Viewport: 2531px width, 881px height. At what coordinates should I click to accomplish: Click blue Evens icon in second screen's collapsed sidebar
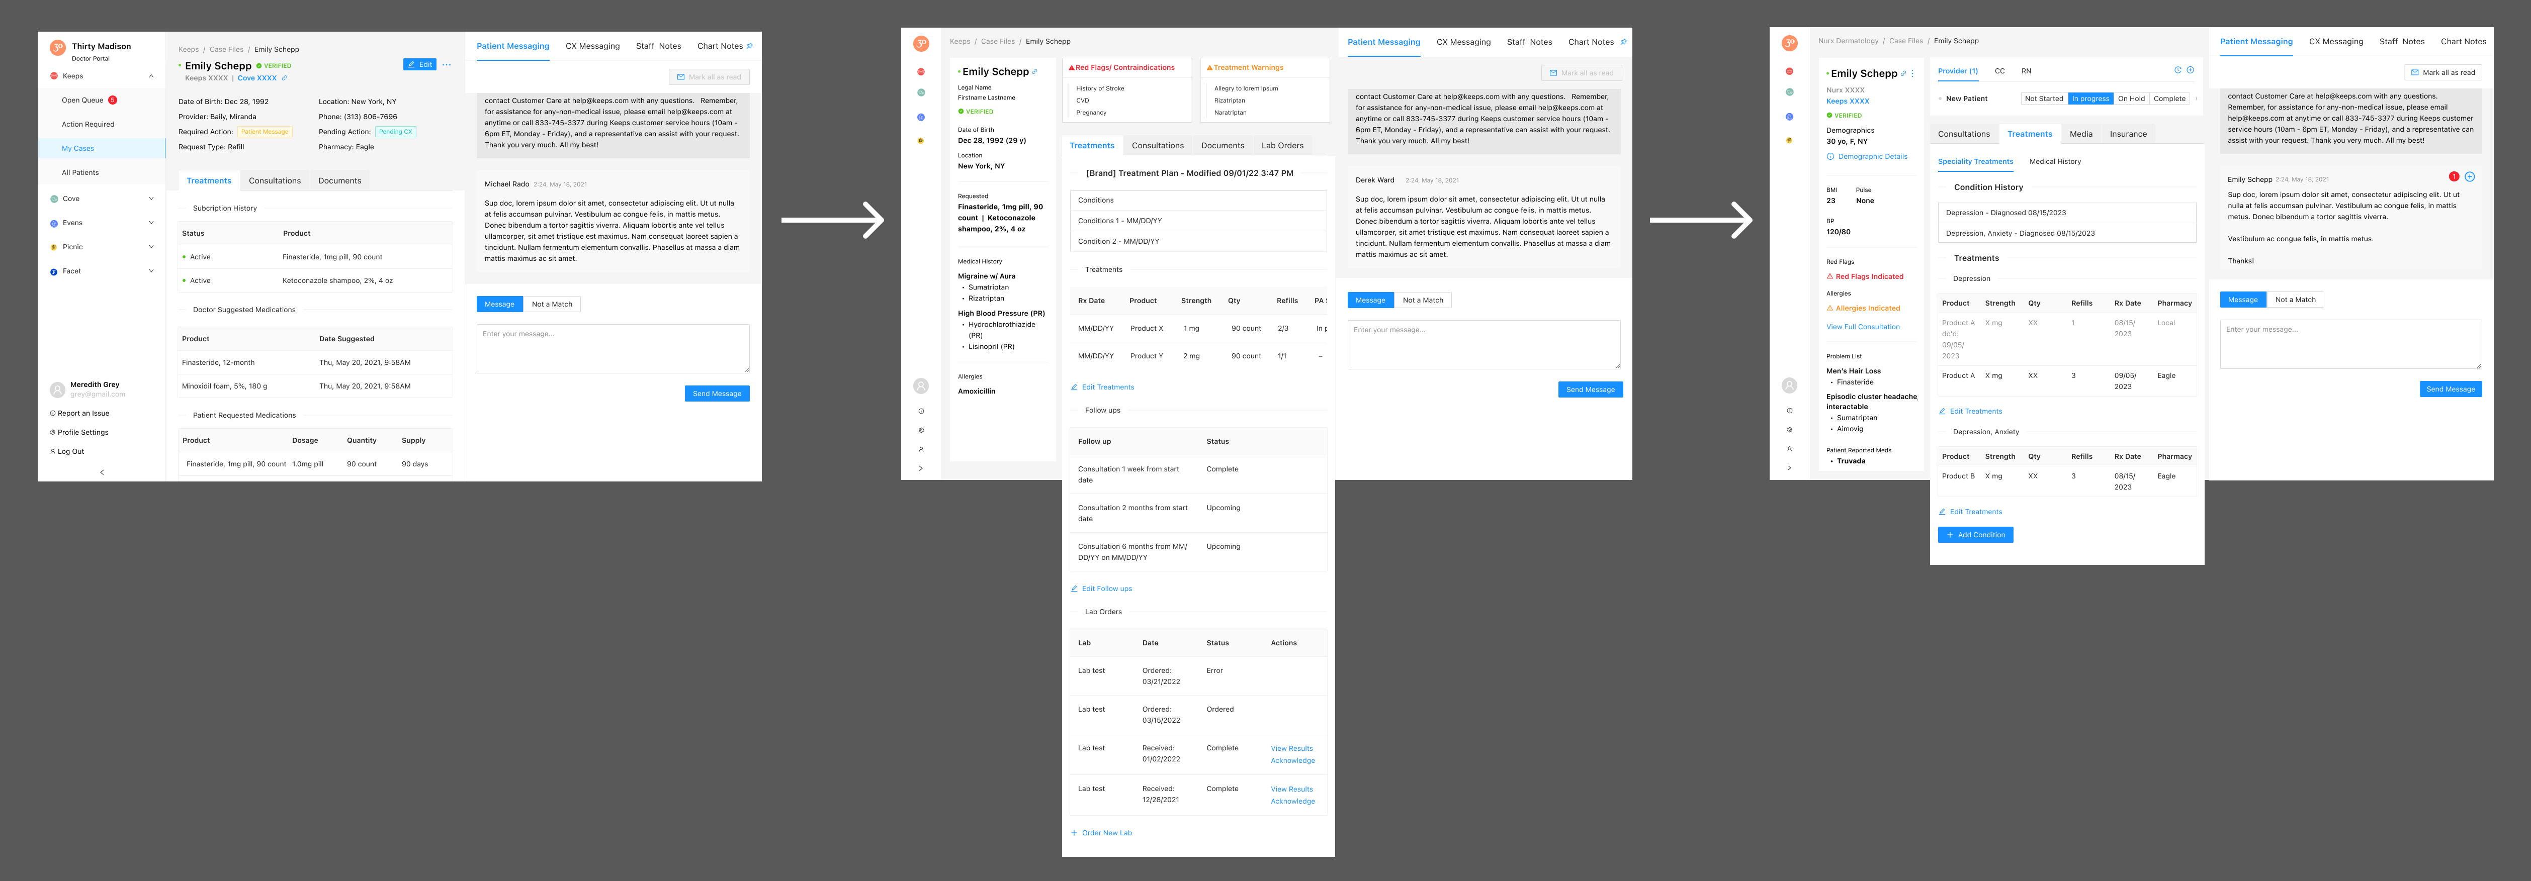(x=921, y=117)
